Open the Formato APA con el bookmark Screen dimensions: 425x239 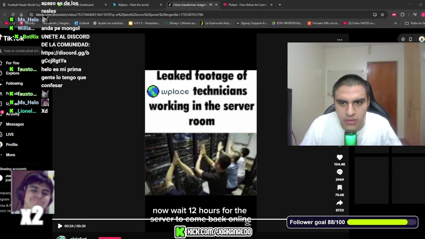pos(323,23)
